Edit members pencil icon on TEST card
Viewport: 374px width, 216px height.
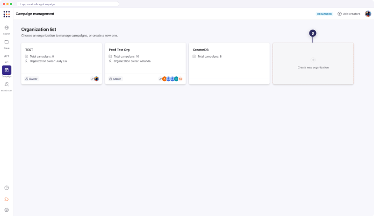click(x=92, y=79)
